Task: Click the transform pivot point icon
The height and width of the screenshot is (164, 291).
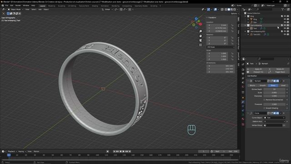Action: [115, 9]
